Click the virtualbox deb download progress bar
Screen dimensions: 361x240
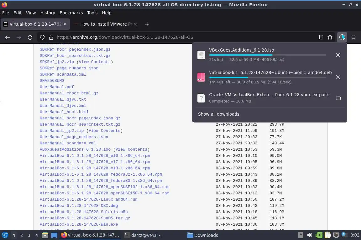[268, 77]
